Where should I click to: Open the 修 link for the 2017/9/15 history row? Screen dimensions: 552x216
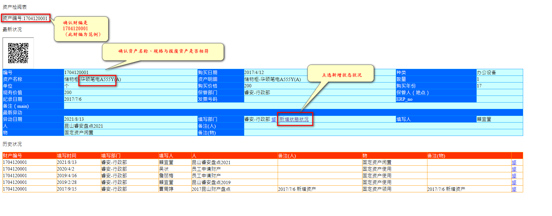(x=514, y=189)
